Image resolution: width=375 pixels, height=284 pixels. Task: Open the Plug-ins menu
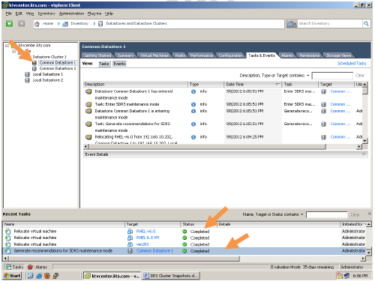94,13
